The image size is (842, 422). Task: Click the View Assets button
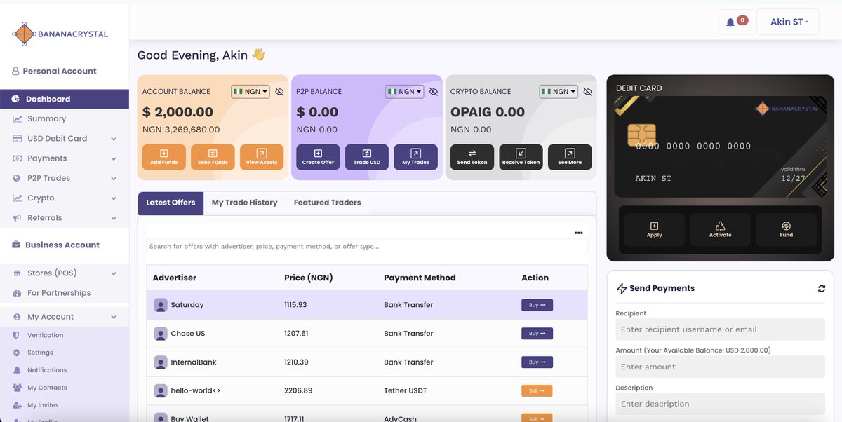point(262,157)
